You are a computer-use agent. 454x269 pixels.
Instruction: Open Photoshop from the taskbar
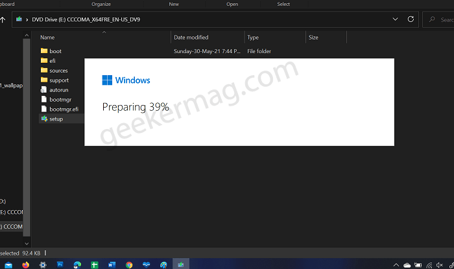click(60, 264)
